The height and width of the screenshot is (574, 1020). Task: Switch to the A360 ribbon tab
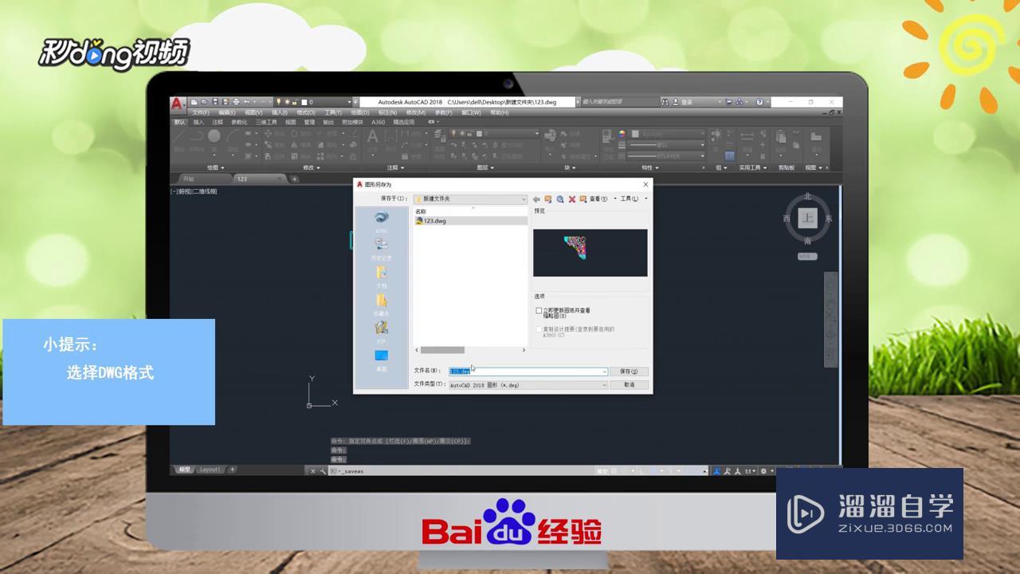tap(379, 122)
